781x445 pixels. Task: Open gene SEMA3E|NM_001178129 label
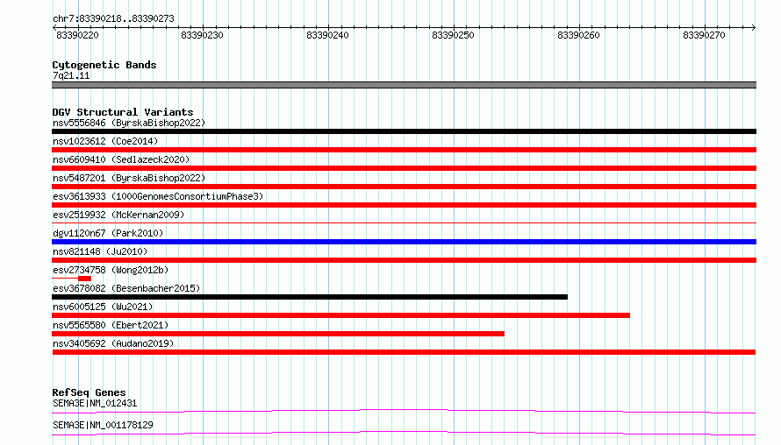pyautogui.click(x=103, y=425)
